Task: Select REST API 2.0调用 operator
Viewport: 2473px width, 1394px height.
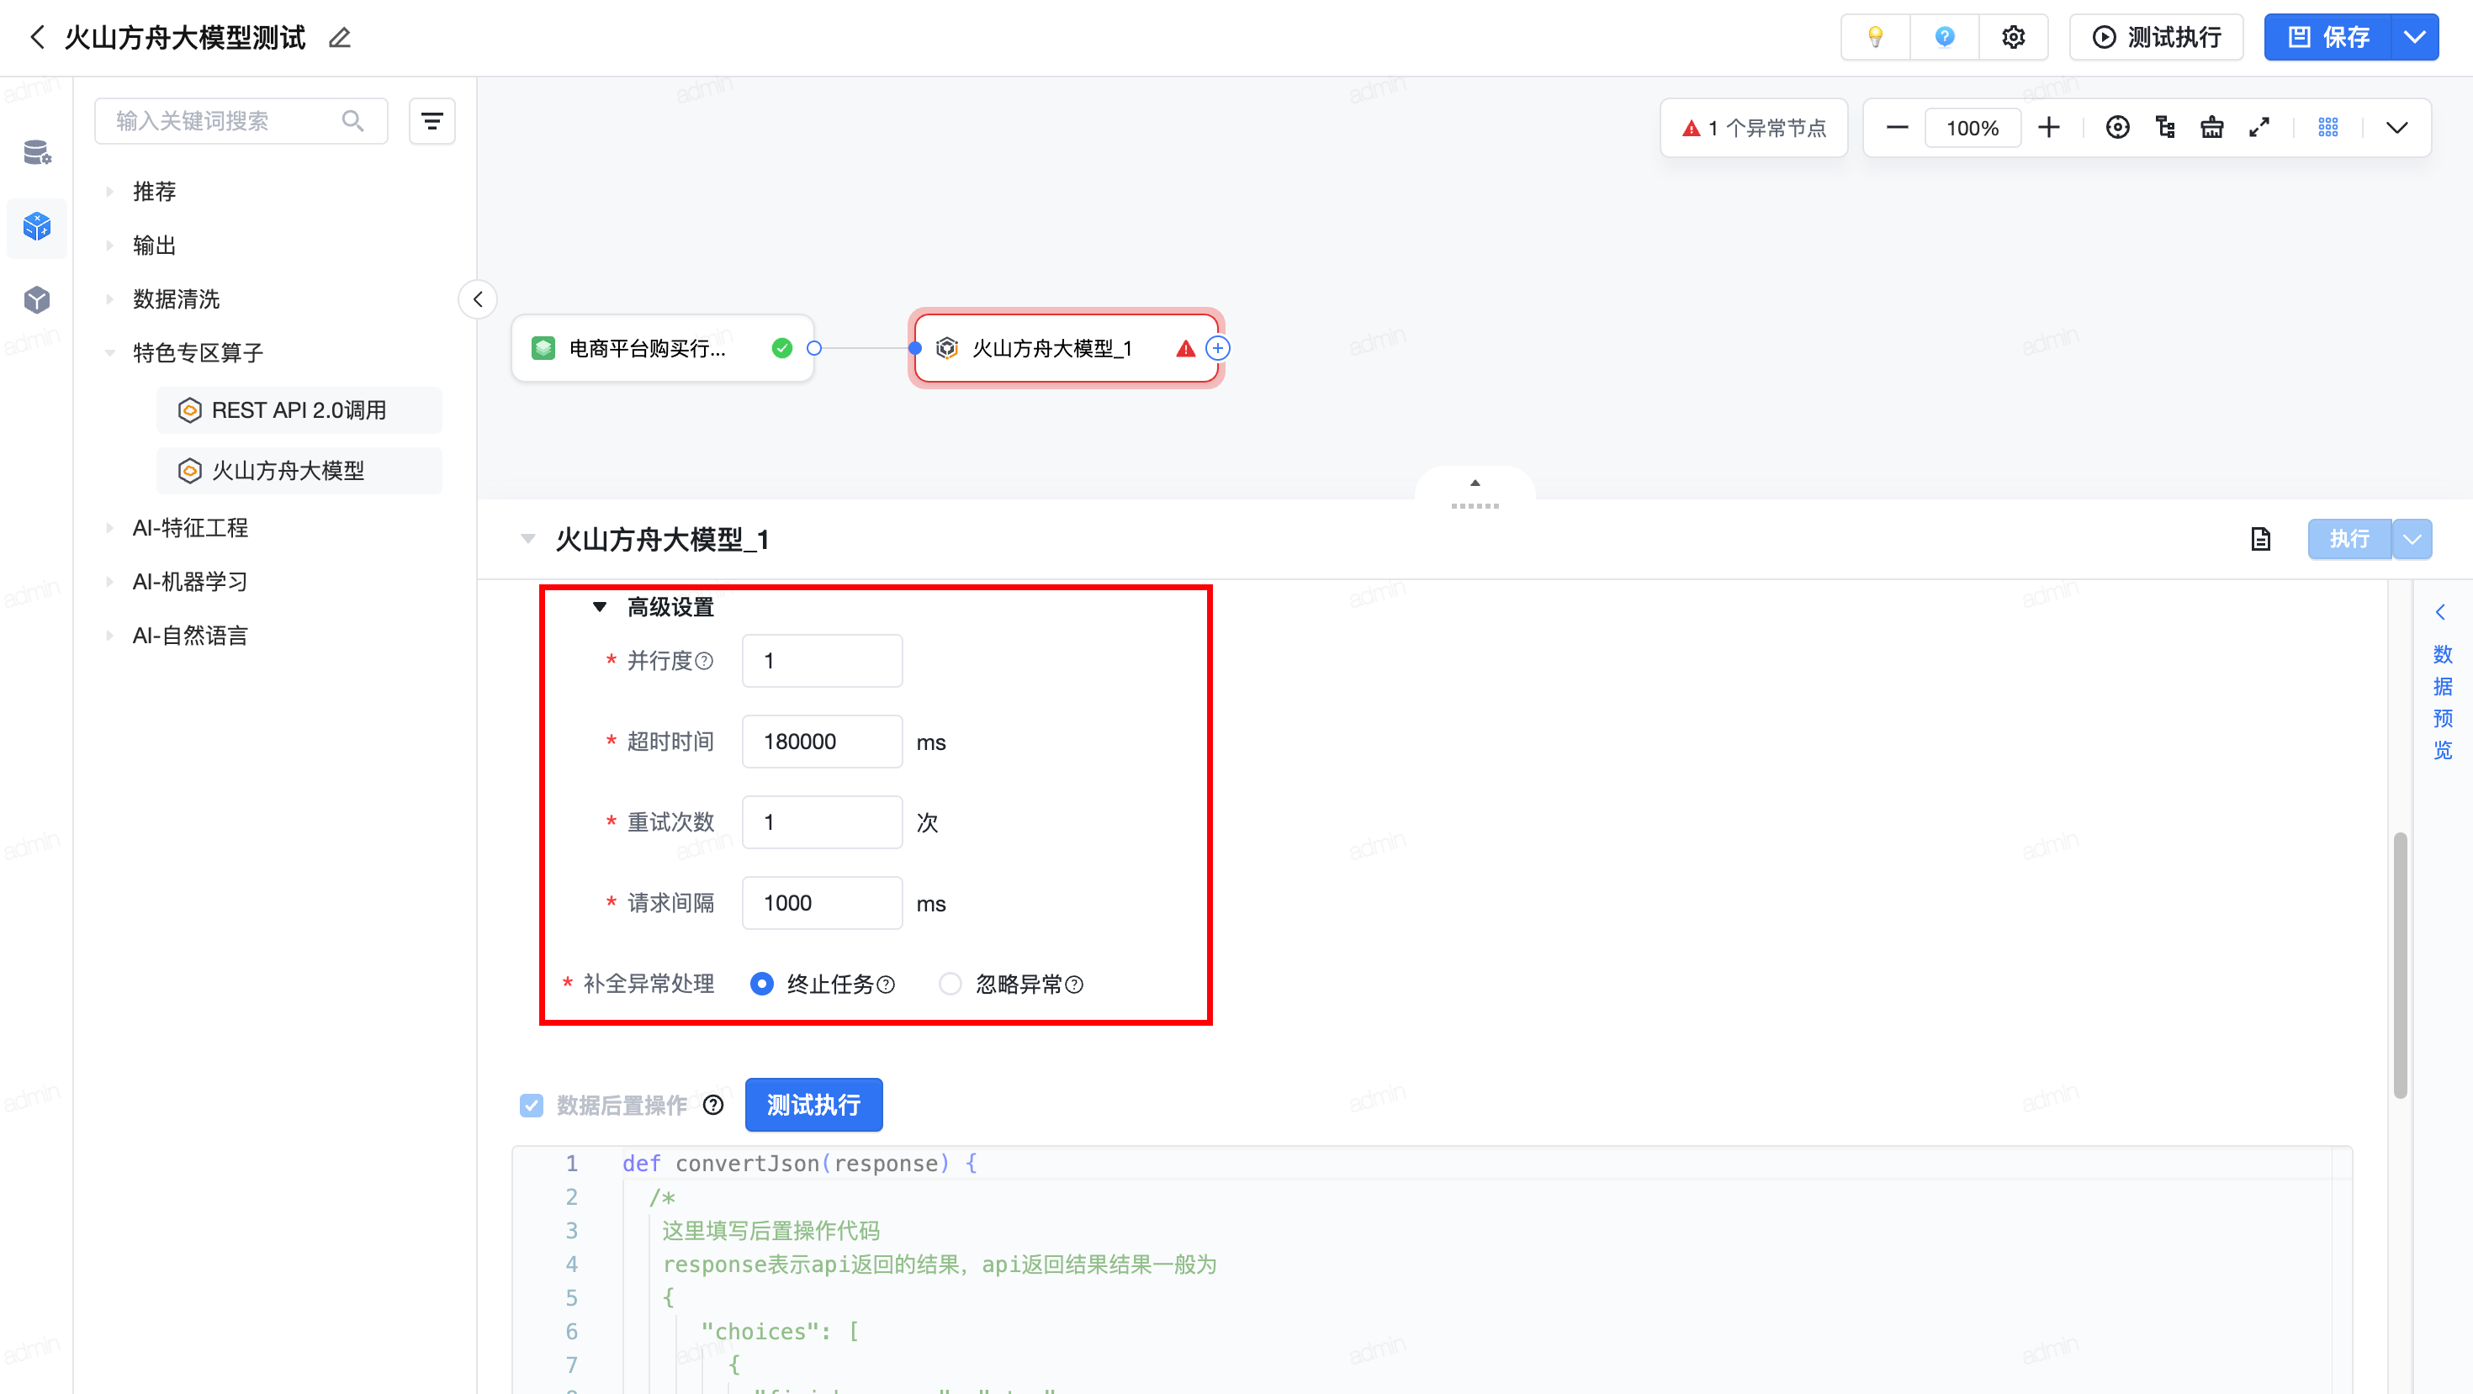Action: click(x=299, y=409)
